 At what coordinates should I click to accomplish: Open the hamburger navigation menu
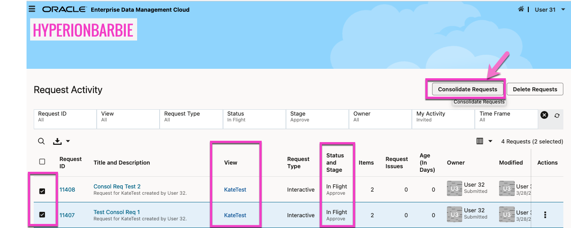[x=32, y=9]
